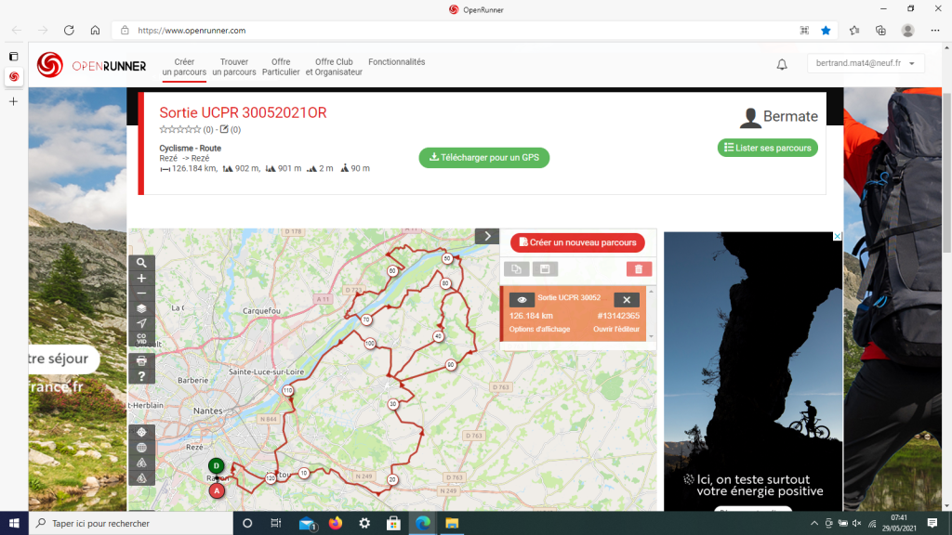Open the map layers selector

(x=141, y=308)
